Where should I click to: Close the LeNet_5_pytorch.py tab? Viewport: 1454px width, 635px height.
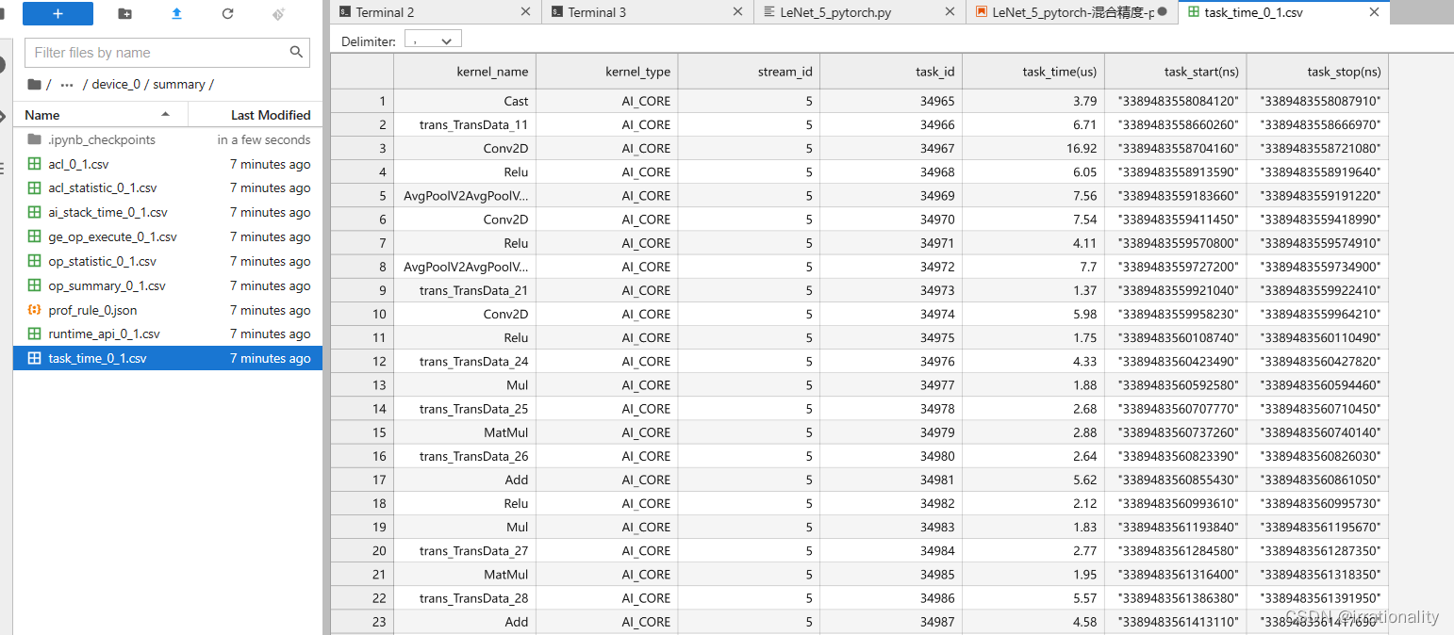pos(950,12)
